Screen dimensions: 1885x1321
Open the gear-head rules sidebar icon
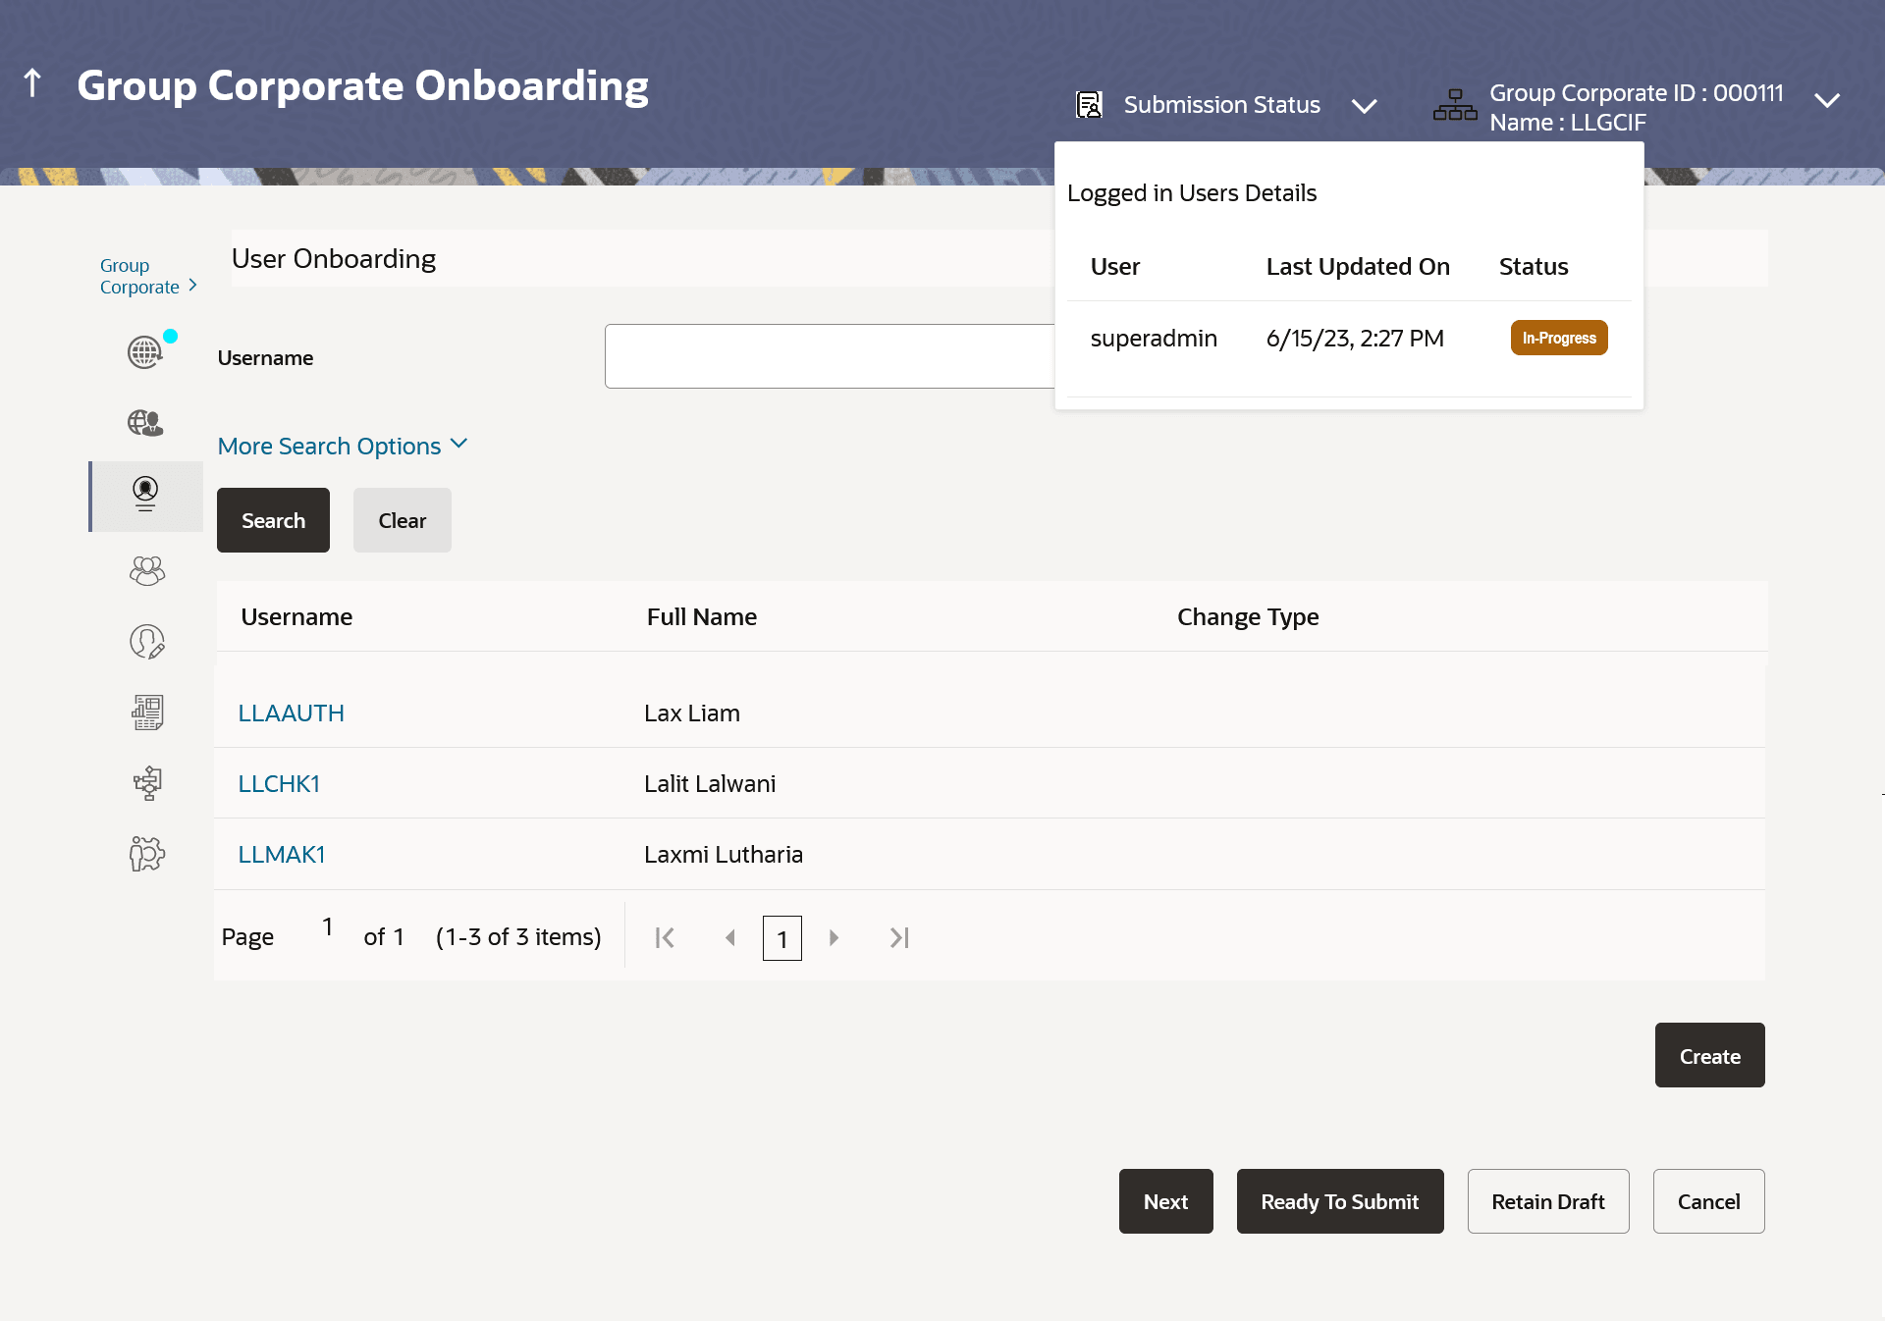[147, 854]
